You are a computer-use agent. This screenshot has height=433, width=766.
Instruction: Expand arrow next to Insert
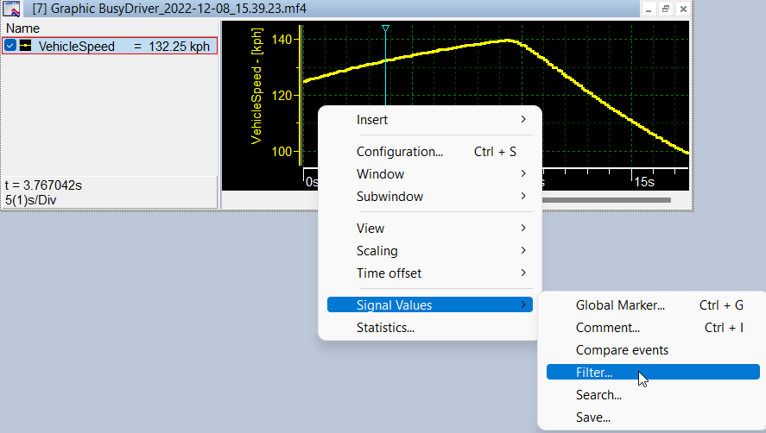(x=523, y=119)
